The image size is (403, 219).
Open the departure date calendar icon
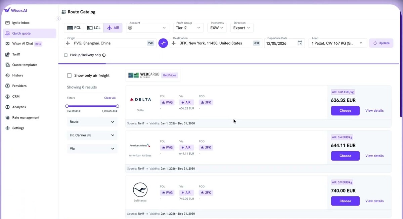[300, 43]
